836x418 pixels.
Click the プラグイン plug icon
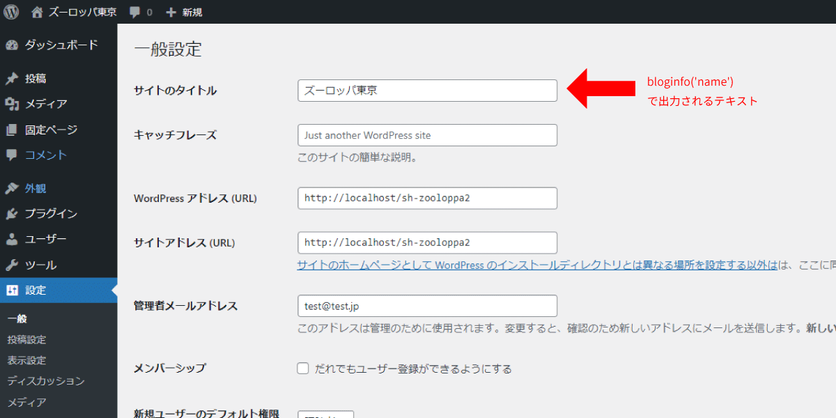point(12,214)
